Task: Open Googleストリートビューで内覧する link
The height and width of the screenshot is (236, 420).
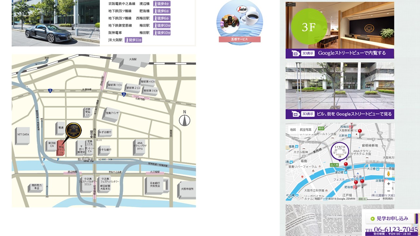Action: coord(340,53)
